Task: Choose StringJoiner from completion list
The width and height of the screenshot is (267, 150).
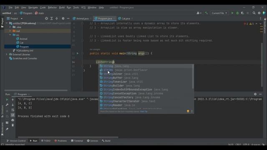Action: (146, 74)
